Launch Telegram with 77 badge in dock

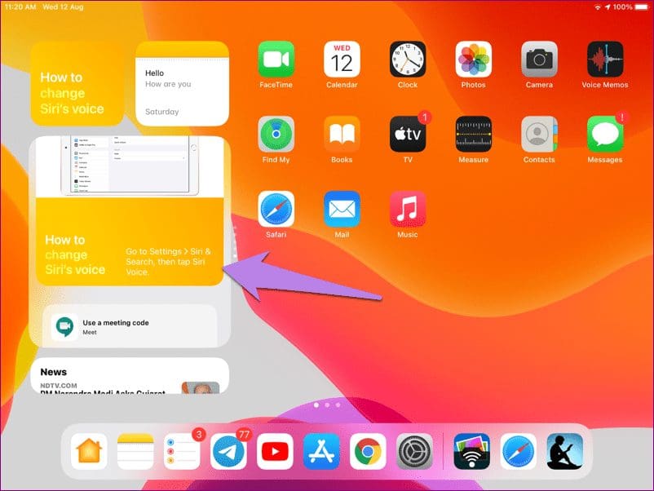click(228, 451)
